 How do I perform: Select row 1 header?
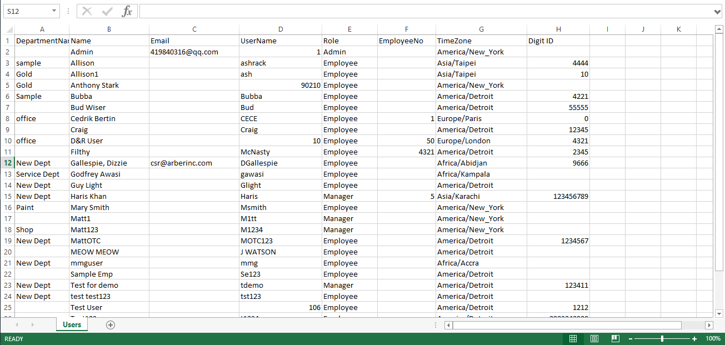[x=8, y=41]
